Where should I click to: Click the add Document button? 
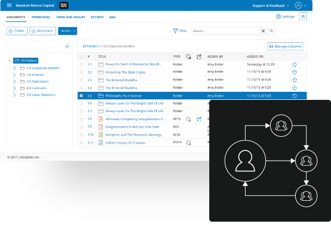43,31
